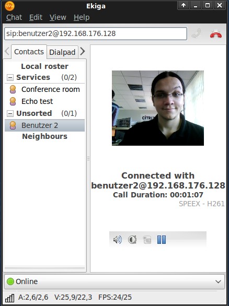This screenshot has height=306, width=229.
Task: Open the View menu
Action: [x=58, y=17]
